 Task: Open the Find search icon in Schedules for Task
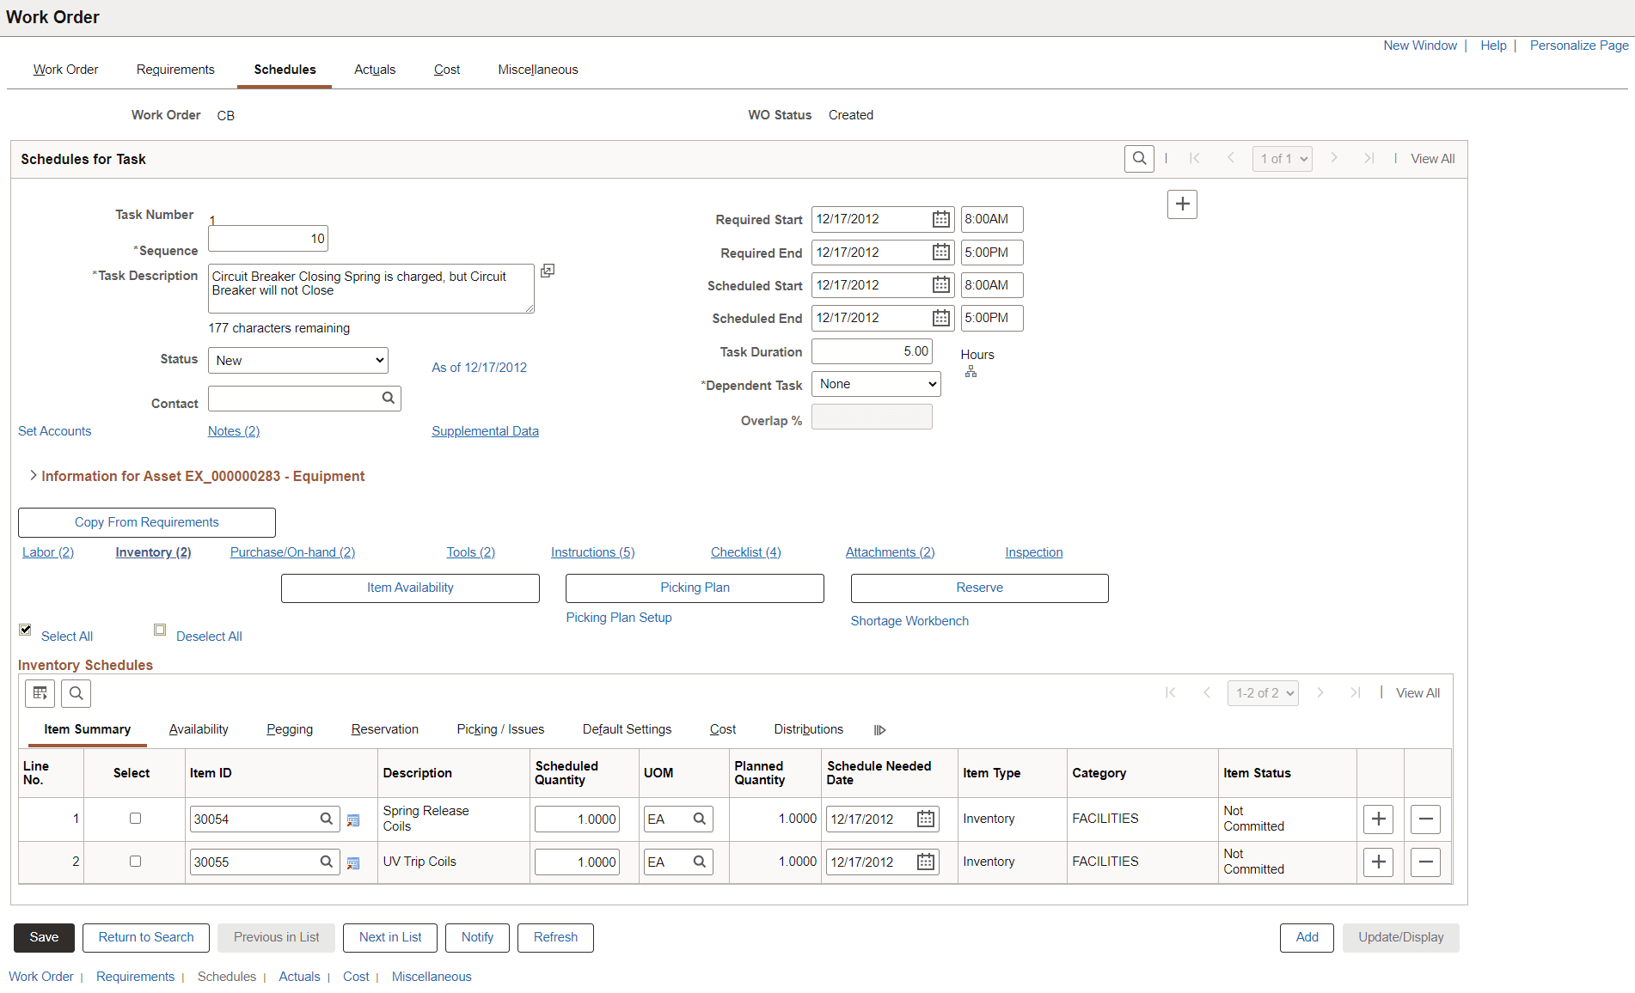1139,158
